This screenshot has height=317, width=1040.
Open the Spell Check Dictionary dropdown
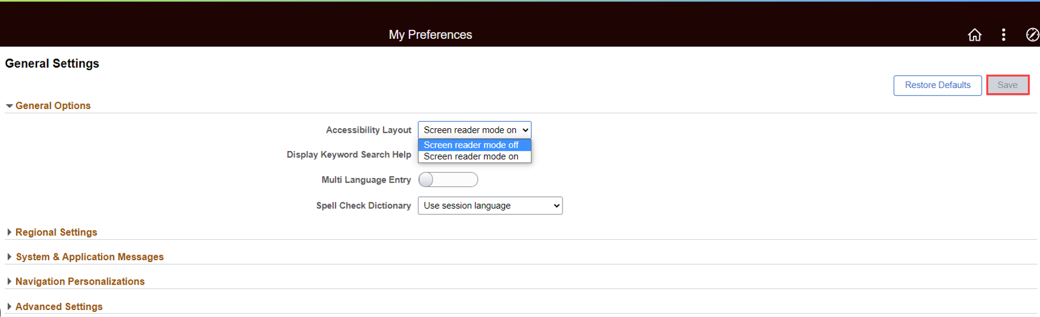[490, 206]
